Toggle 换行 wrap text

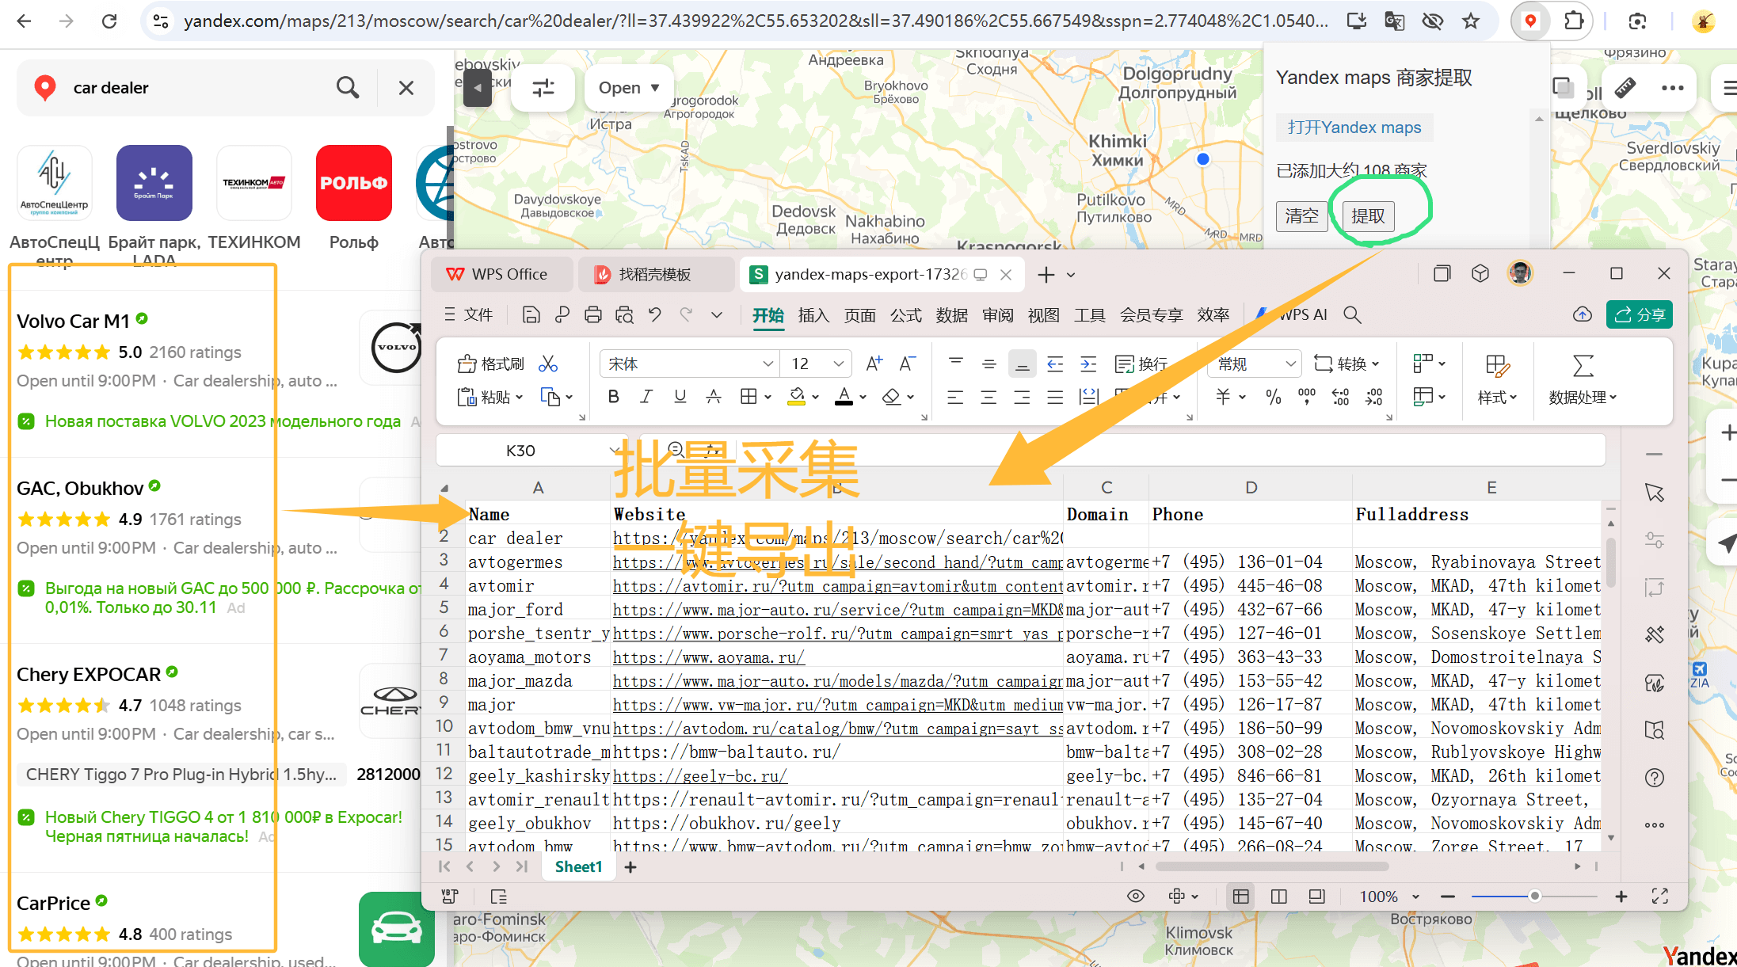pos(1141,364)
